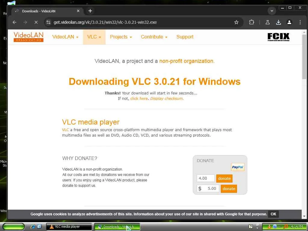Click the scrollbar down arrow

(x=304, y=216)
